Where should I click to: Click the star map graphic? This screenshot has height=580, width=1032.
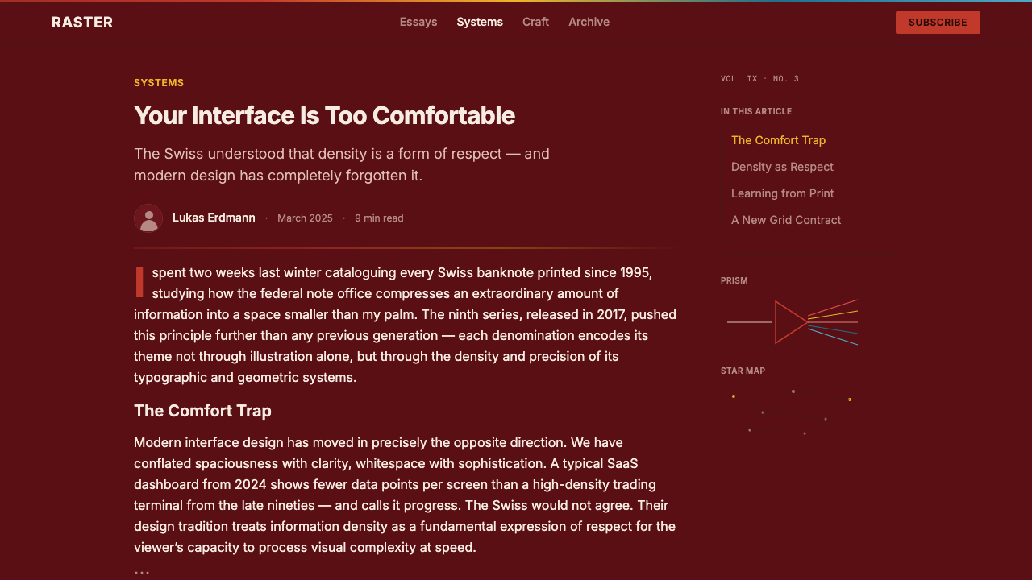789,414
